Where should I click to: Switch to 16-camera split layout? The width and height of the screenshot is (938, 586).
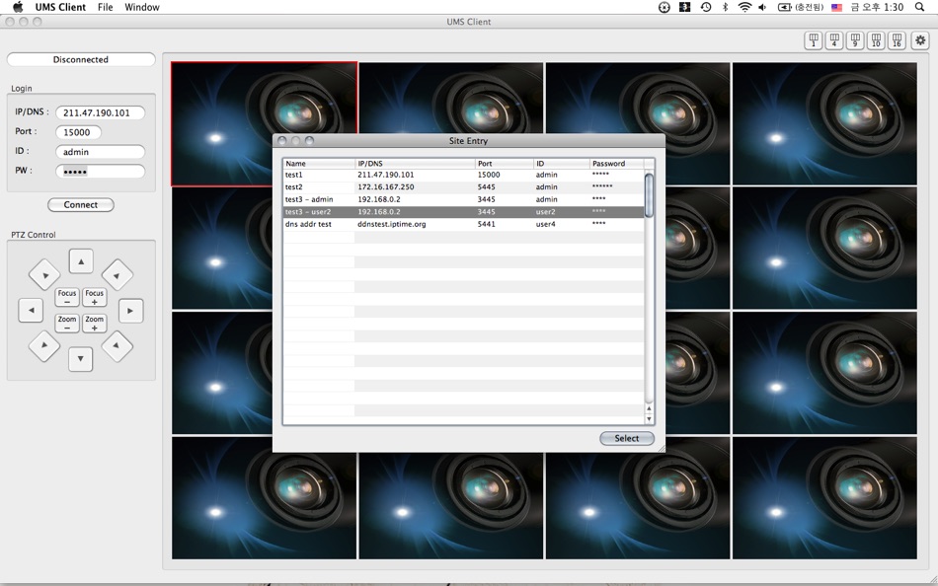[x=897, y=40]
